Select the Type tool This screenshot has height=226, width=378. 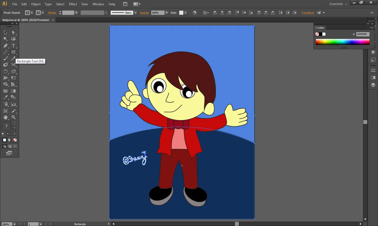coord(13,46)
